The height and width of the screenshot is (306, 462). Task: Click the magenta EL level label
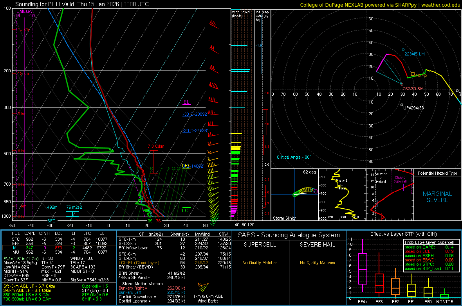186,102
